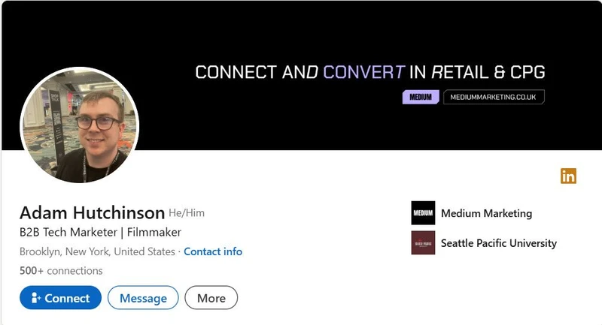The width and height of the screenshot is (602, 325).
Task: Click the B2B Tech Marketer headline
Action: tap(100, 232)
